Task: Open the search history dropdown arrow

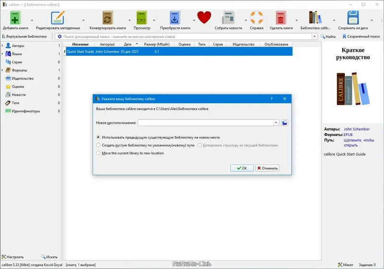Action: [x=314, y=37]
